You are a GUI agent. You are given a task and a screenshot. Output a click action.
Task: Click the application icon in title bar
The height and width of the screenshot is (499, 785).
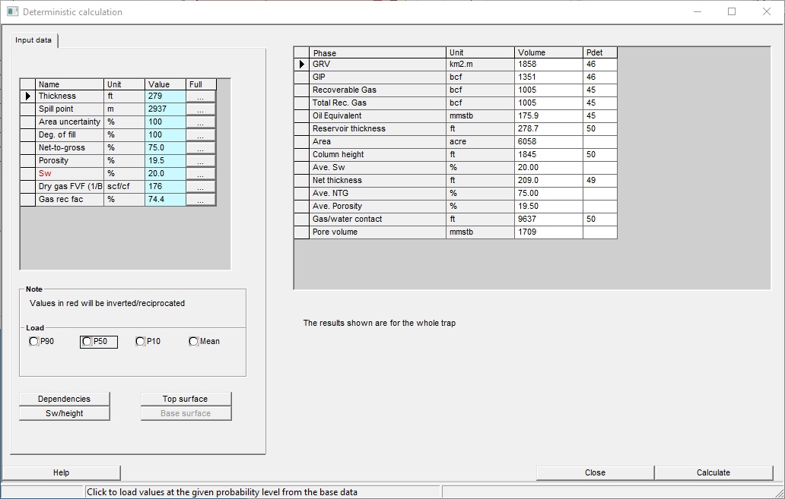(x=12, y=12)
